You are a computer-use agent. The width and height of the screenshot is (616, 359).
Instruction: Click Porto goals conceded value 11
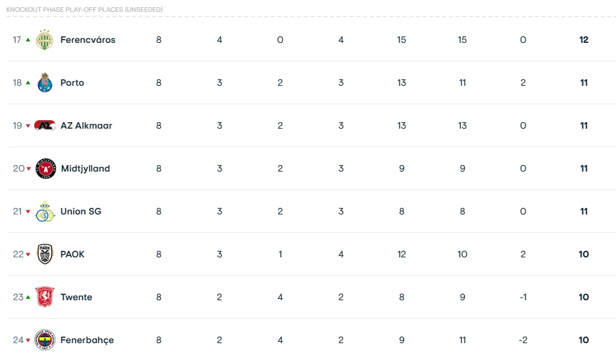point(462,82)
